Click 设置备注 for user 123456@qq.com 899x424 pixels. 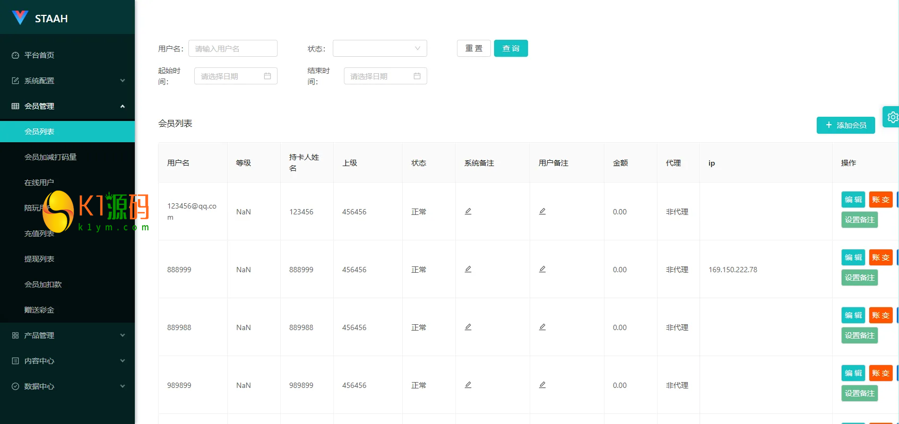coord(860,220)
